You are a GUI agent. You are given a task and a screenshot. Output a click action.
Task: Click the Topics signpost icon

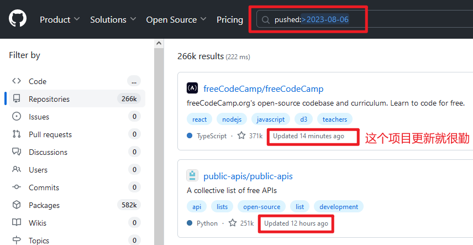click(17, 240)
